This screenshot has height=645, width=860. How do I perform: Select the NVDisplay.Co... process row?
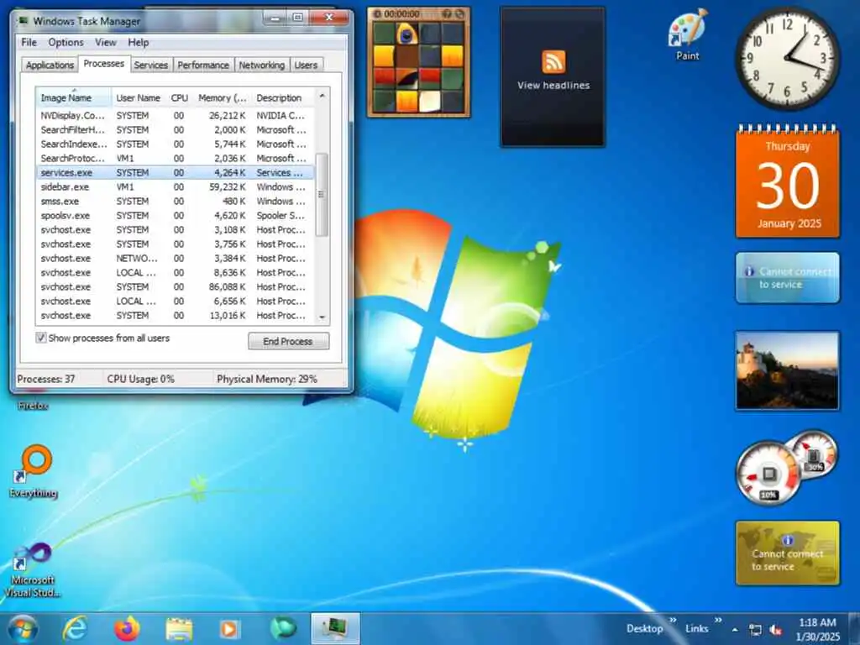176,116
